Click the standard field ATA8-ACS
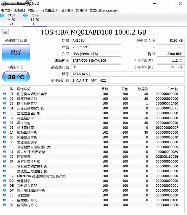Screen dimensions: 187x215 click(x=128, y=74)
